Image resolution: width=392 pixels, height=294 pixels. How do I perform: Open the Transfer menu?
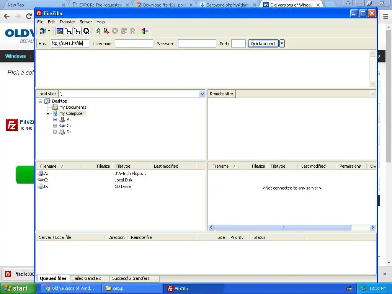tap(67, 22)
